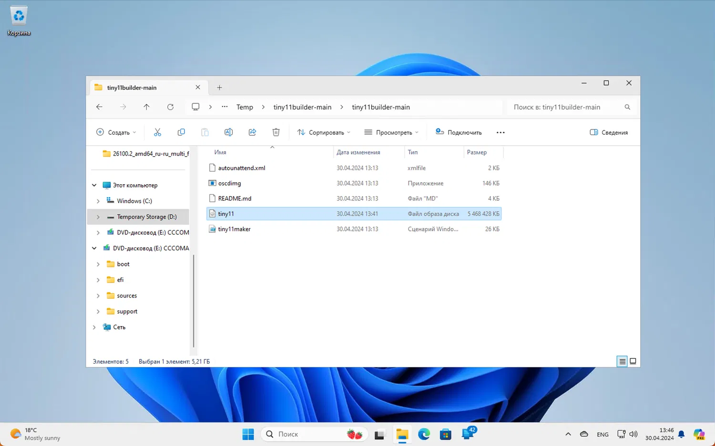Close the tiny11builder-main tab

point(198,87)
